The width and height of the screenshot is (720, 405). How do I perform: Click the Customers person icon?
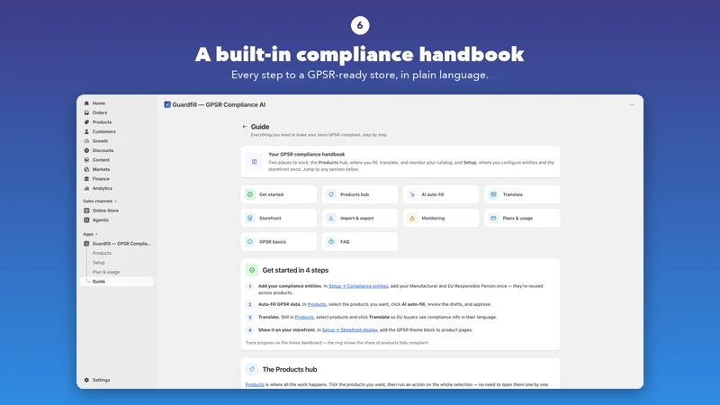tap(86, 131)
